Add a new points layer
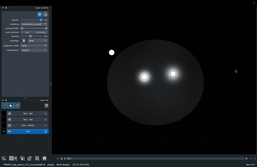Viewport: 257px width, 167px height. (5, 105)
